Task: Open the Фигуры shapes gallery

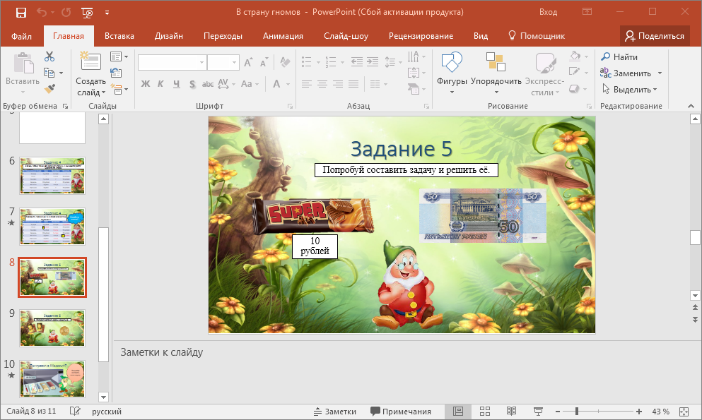Action: pyautogui.click(x=452, y=73)
